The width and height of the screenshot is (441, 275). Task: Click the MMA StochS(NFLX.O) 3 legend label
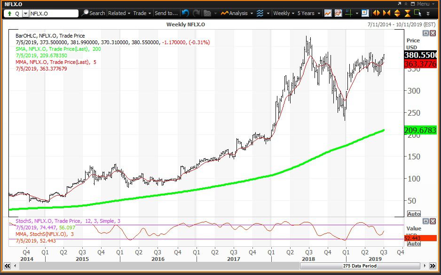(45, 234)
